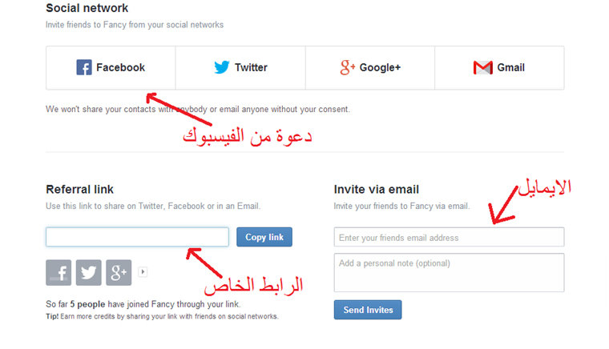Click the 'Gmail' text label

(510, 68)
